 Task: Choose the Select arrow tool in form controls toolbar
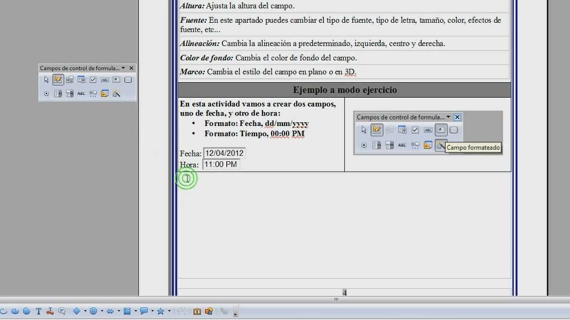[x=46, y=80]
